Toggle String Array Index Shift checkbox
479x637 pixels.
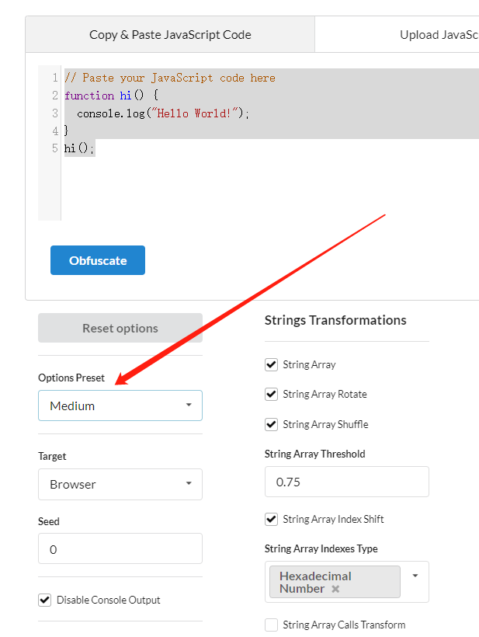[271, 519]
